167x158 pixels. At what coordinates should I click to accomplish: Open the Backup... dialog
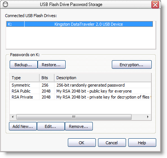pos(23,65)
